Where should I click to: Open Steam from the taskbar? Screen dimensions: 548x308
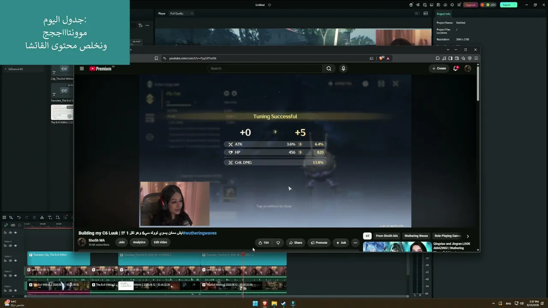(x=283, y=304)
